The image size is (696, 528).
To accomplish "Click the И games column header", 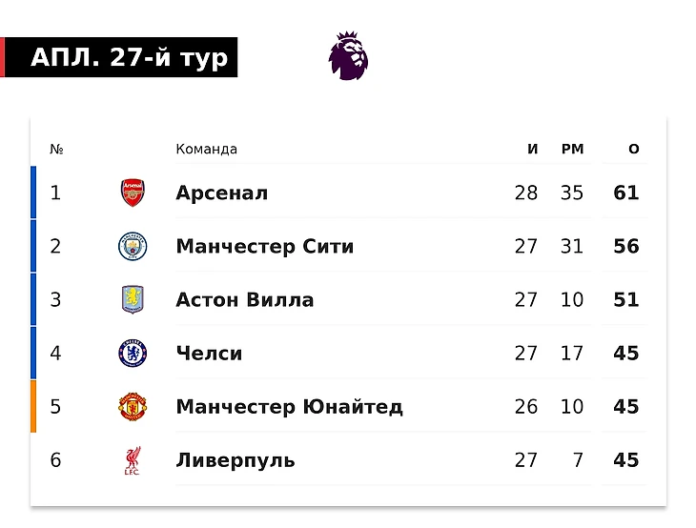I will click(533, 149).
